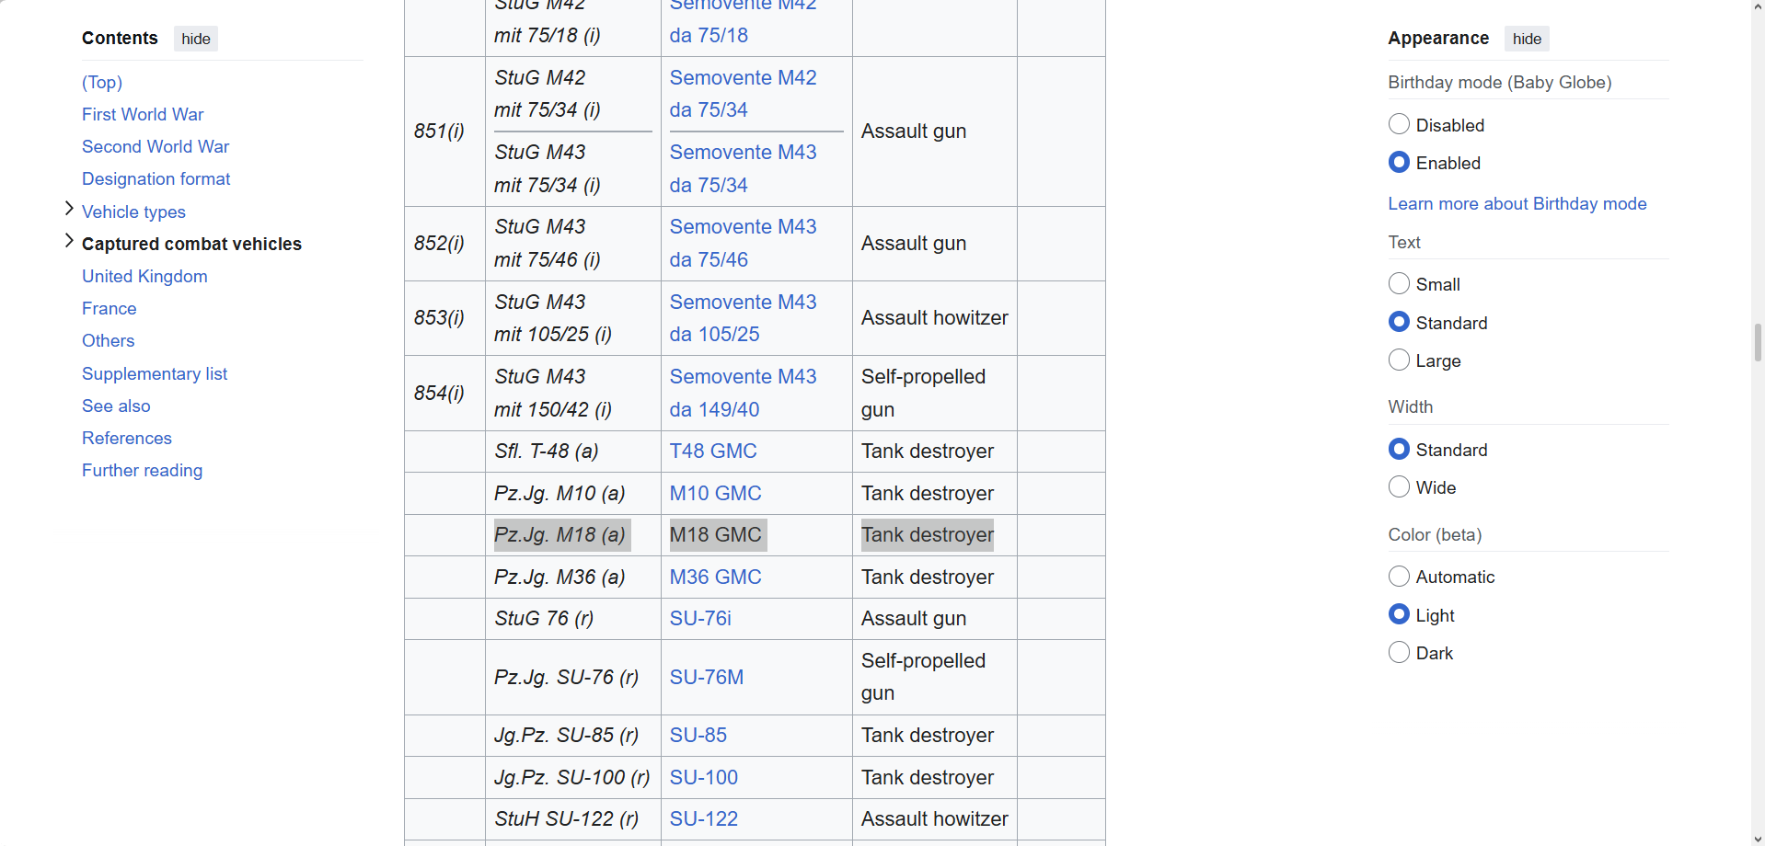
Task: Expand the Vehicle types section chevron
Action: click(69, 209)
